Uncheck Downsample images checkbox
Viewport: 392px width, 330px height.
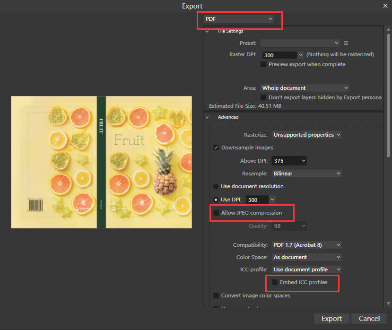[x=216, y=148]
